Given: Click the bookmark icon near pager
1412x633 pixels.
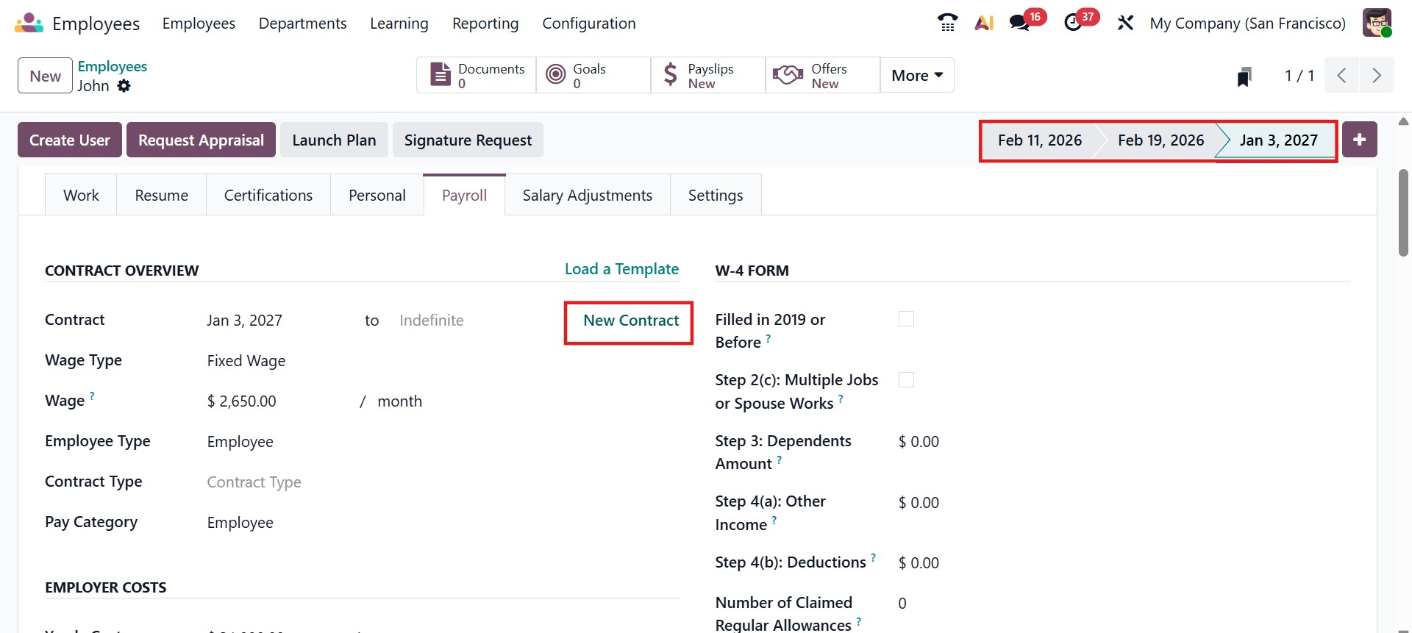Looking at the screenshot, I should click(1244, 76).
